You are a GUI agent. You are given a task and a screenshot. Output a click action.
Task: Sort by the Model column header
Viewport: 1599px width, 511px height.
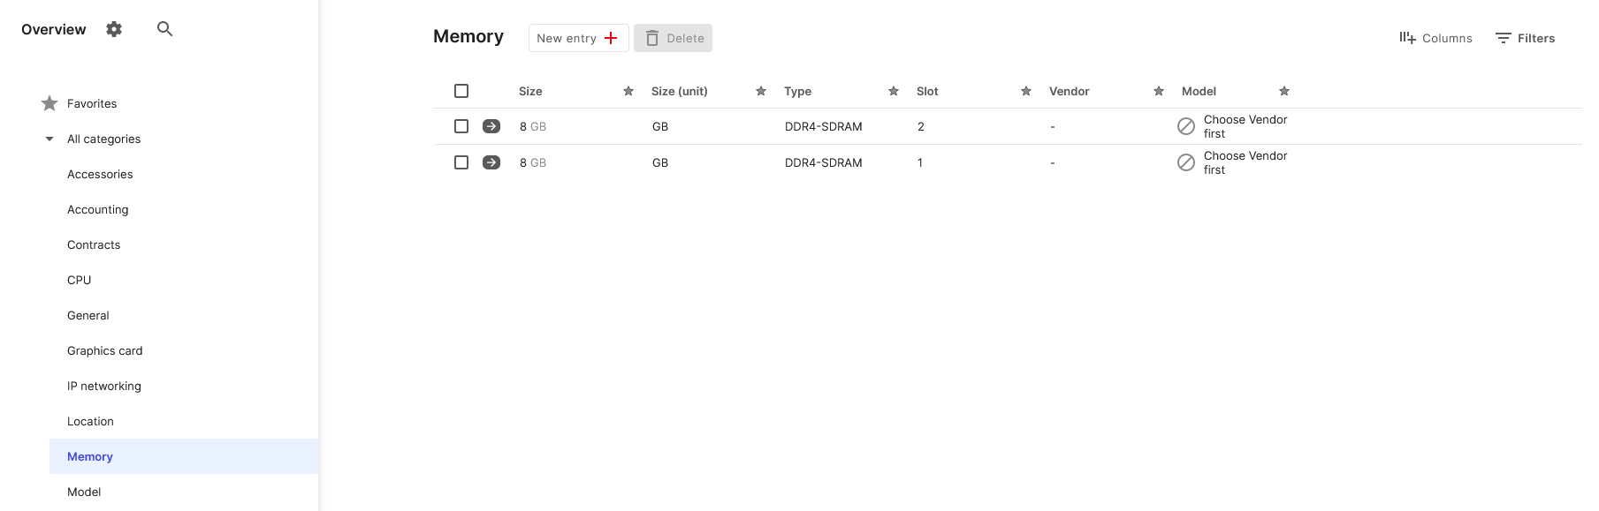[x=1199, y=91]
